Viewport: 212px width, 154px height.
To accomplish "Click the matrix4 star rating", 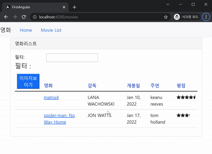I will pos(186,97).
